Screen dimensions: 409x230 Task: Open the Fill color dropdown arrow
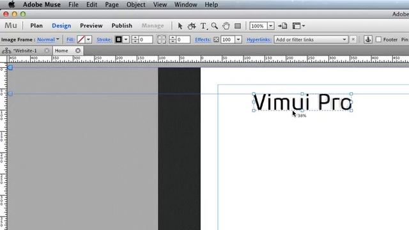(x=88, y=40)
